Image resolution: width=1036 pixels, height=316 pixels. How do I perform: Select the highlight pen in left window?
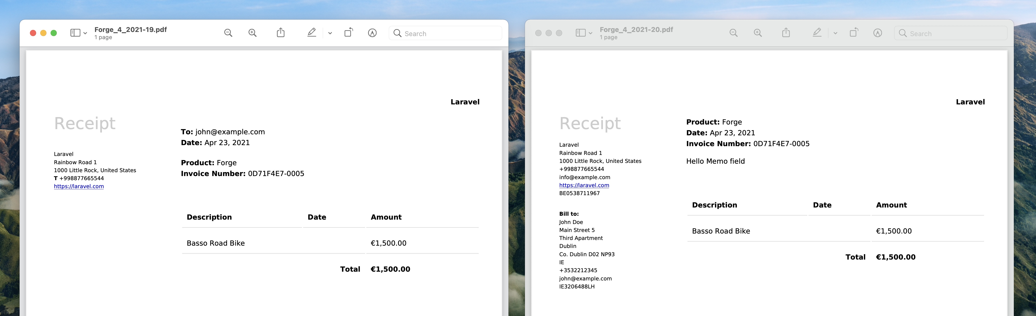[x=312, y=32]
